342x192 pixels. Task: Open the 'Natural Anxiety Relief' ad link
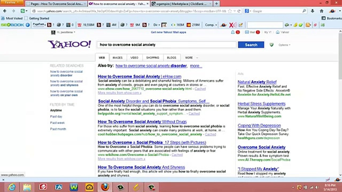[x=257, y=82]
